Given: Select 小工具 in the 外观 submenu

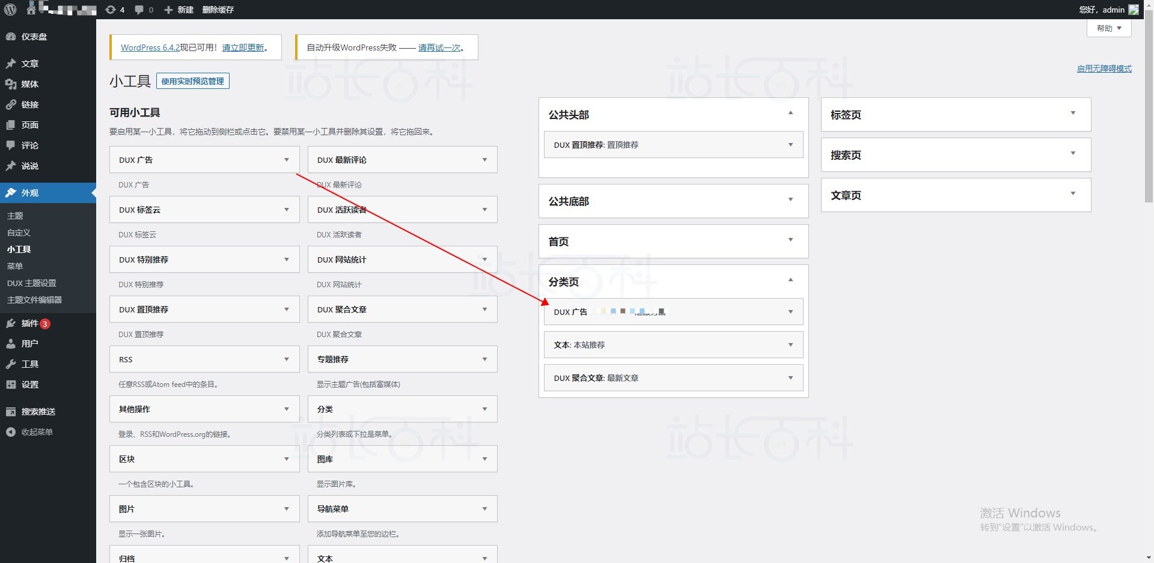Looking at the screenshot, I should coord(19,249).
